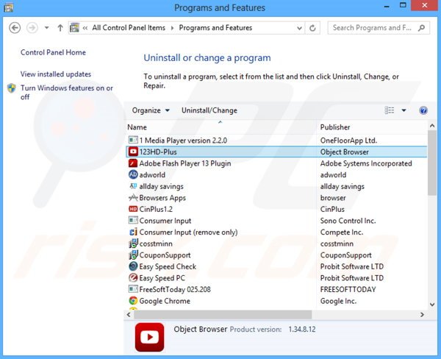Select the 123HD-Plus program name
Image resolution: width=441 pixels, height=359 pixels.
tap(158, 152)
